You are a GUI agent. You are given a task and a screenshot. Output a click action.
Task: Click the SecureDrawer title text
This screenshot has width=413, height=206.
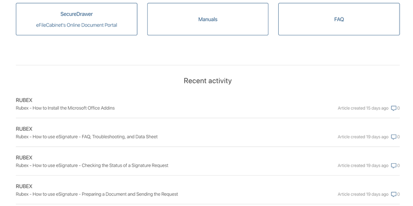pos(76,14)
